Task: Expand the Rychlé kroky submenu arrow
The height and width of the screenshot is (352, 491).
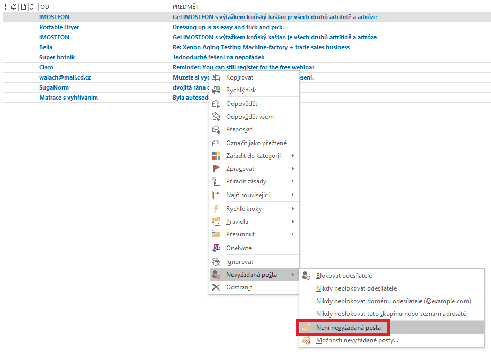Action: click(292, 209)
